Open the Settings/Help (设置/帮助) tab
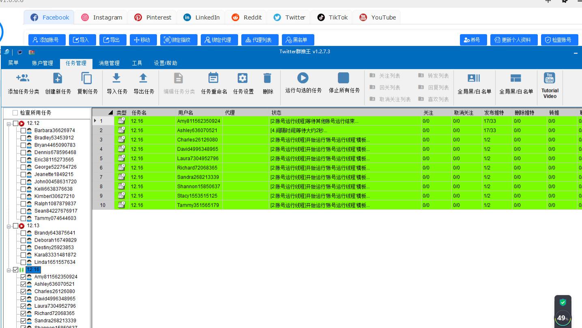 [x=165, y=63]
